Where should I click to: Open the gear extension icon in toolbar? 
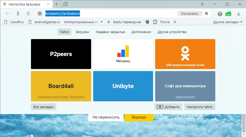coord(220,14)
